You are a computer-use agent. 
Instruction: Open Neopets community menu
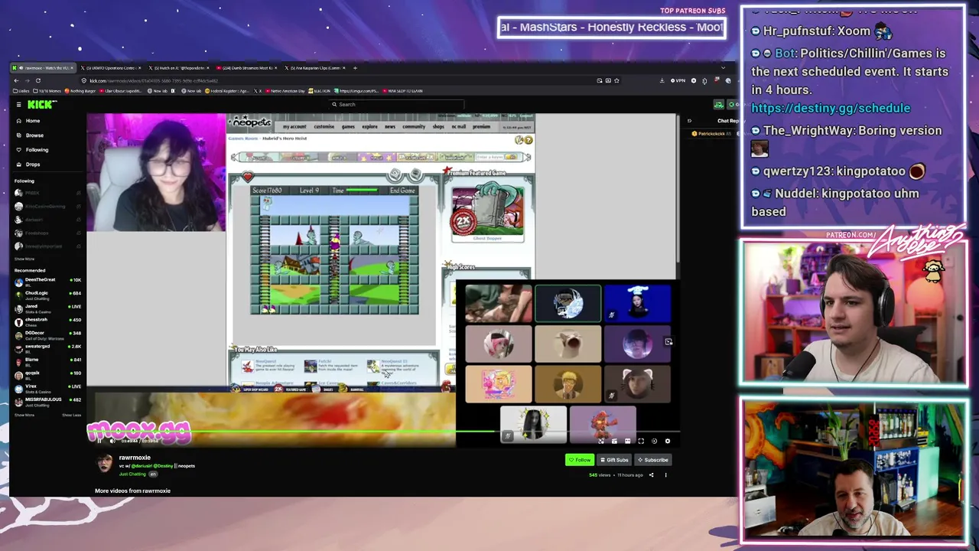[x=414, y=127]
